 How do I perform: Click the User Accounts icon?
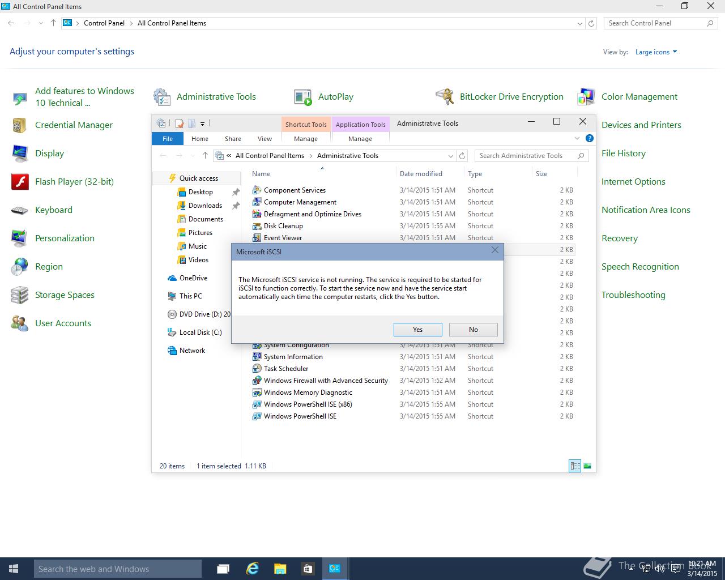[x=20, y=323]
